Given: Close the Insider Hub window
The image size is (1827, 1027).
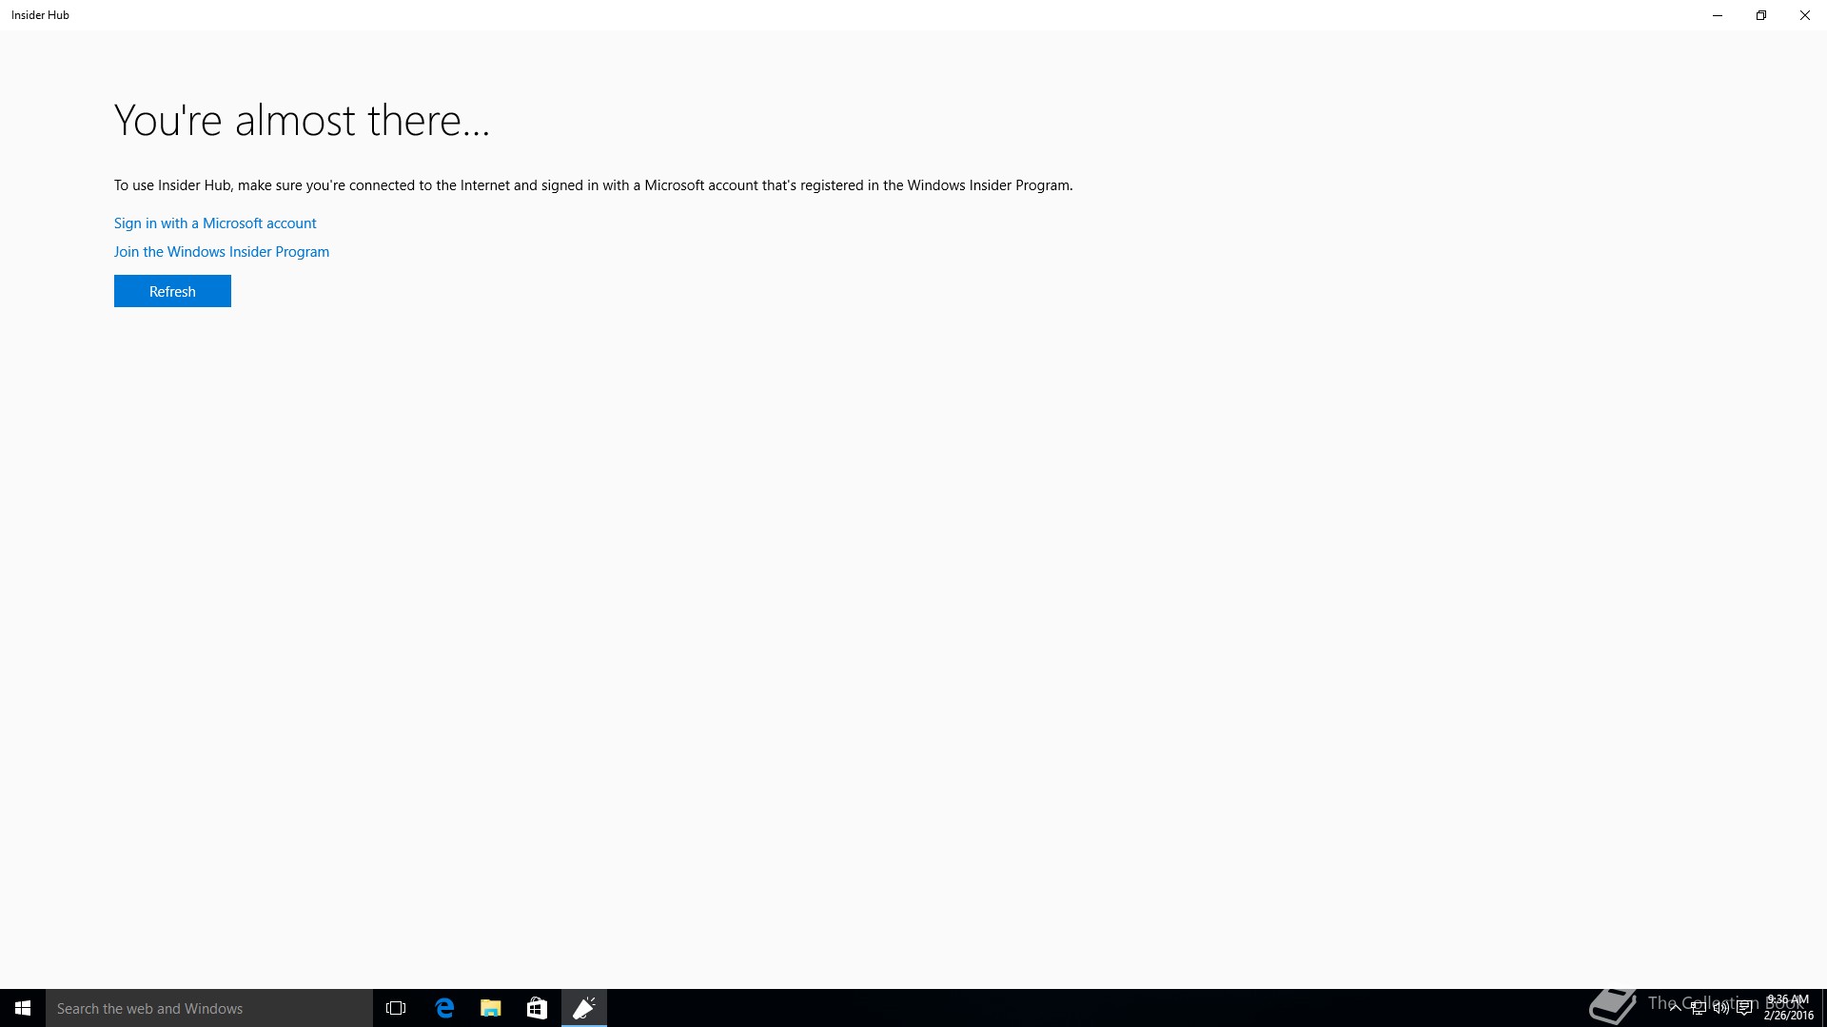Looking at the screenshot, I should pos(1804,15).
